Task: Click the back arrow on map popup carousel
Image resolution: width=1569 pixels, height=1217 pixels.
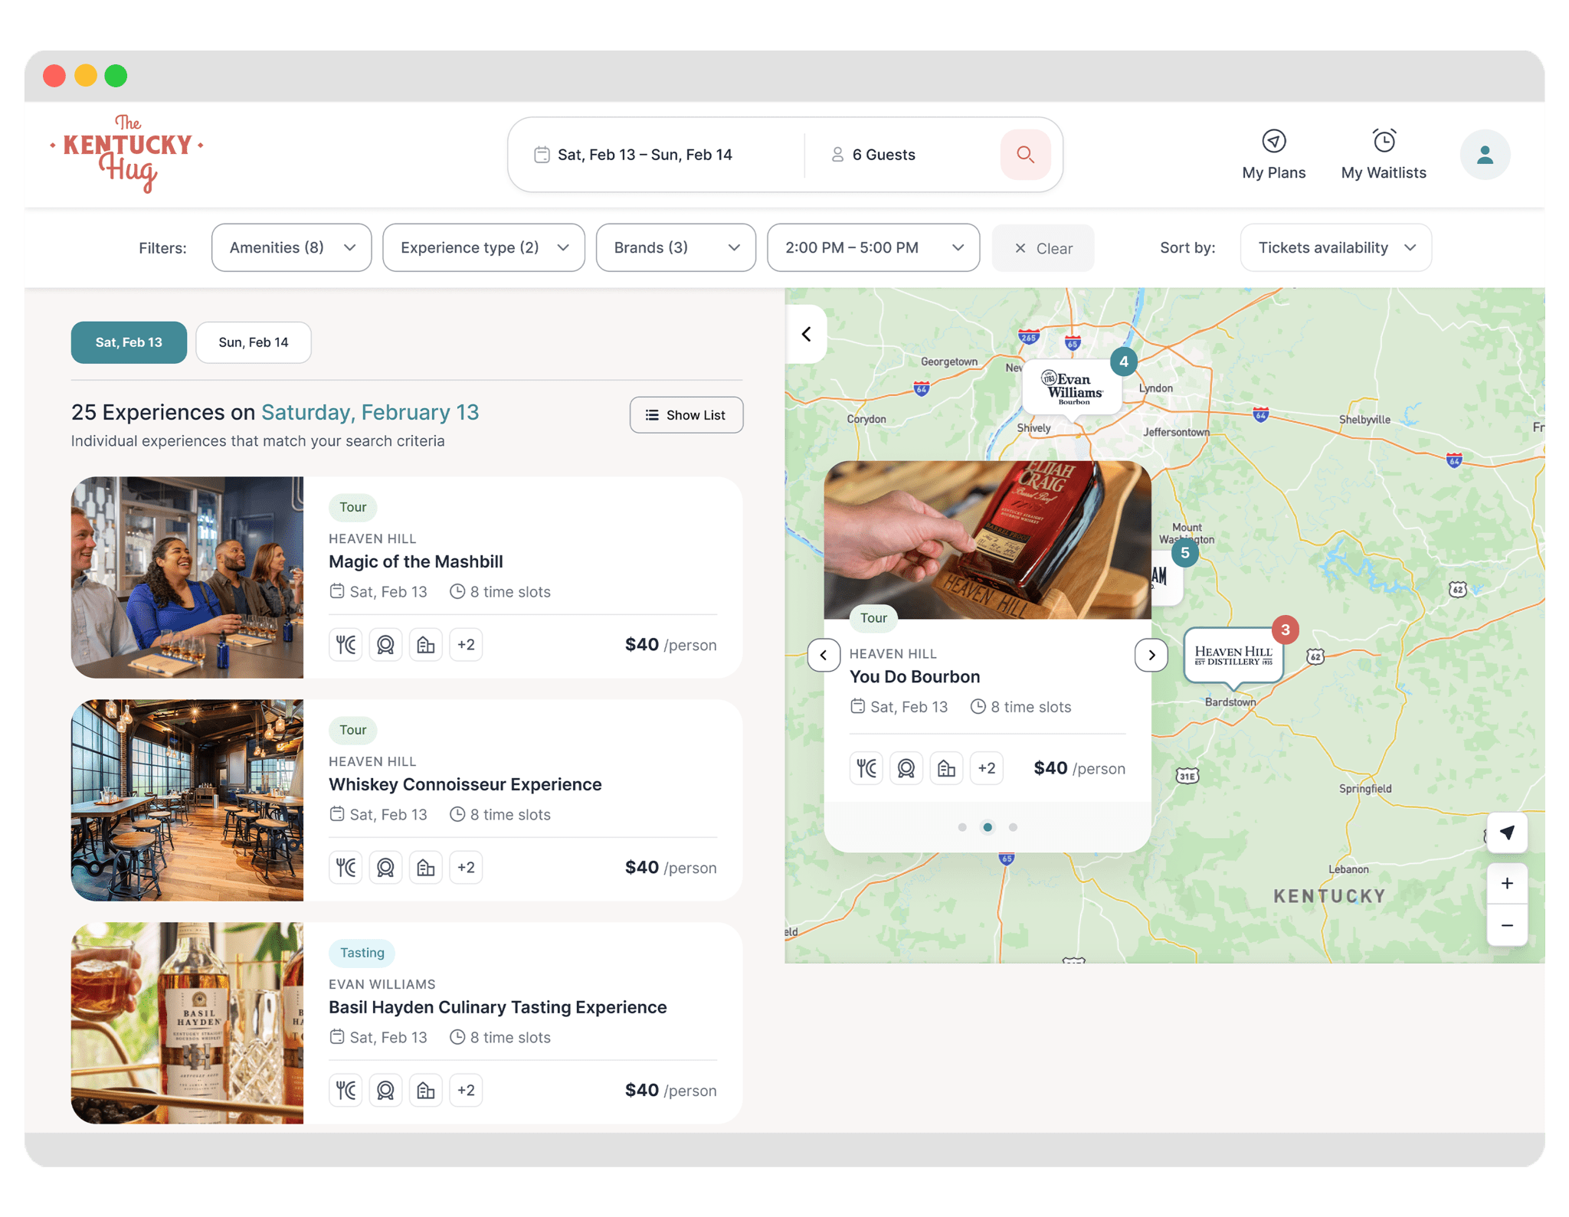Action: pyautogui.click(x=824, y=656)
